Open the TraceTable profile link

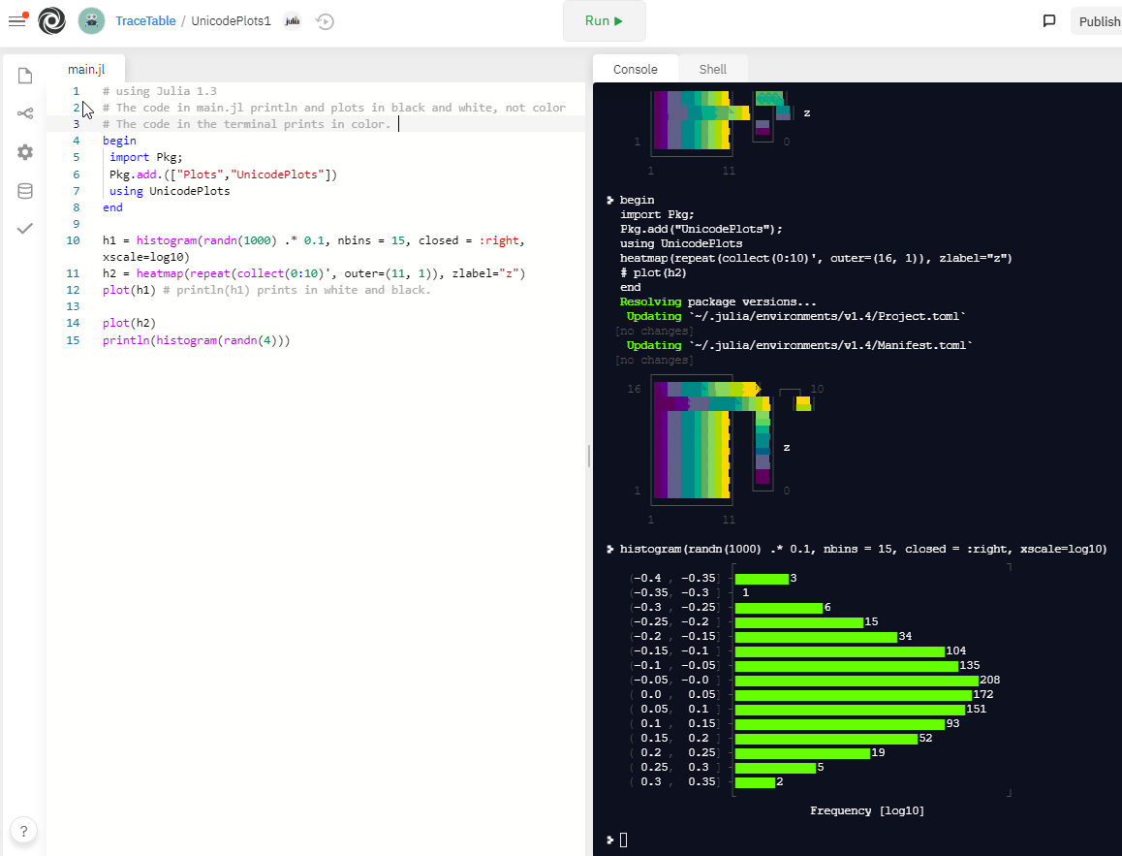[x=145, y=20]
